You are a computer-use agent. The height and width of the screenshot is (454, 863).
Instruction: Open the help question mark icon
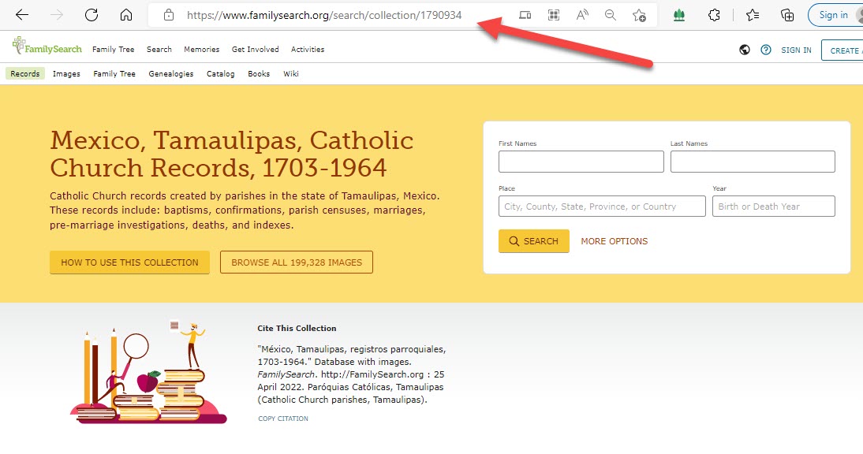pos(766,50)
